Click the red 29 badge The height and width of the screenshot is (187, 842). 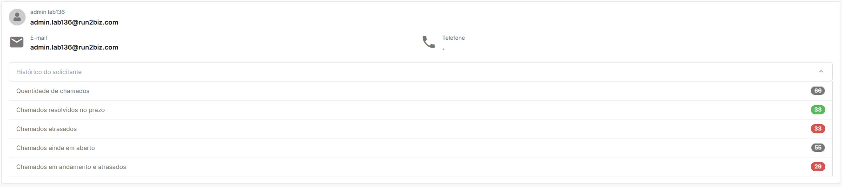click(x=818, y=167)
